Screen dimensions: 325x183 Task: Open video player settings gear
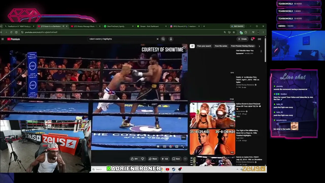point(171,147)
